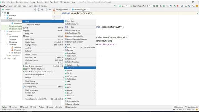199x112 pixels.
Task: Expand the layout folder
Action: pyautogui.click(x=7, y=40)
